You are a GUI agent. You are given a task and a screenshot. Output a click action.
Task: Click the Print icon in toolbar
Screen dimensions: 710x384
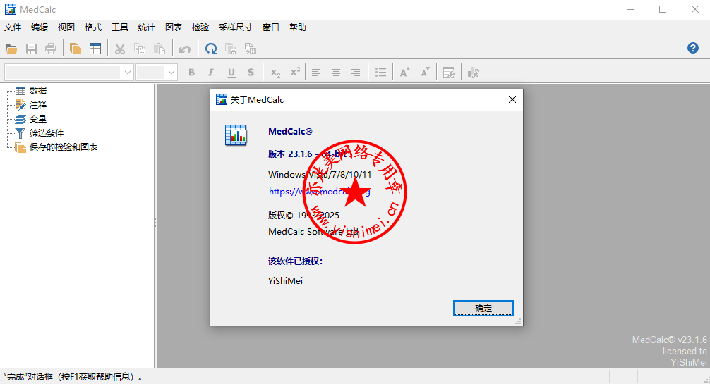(51, 49)
